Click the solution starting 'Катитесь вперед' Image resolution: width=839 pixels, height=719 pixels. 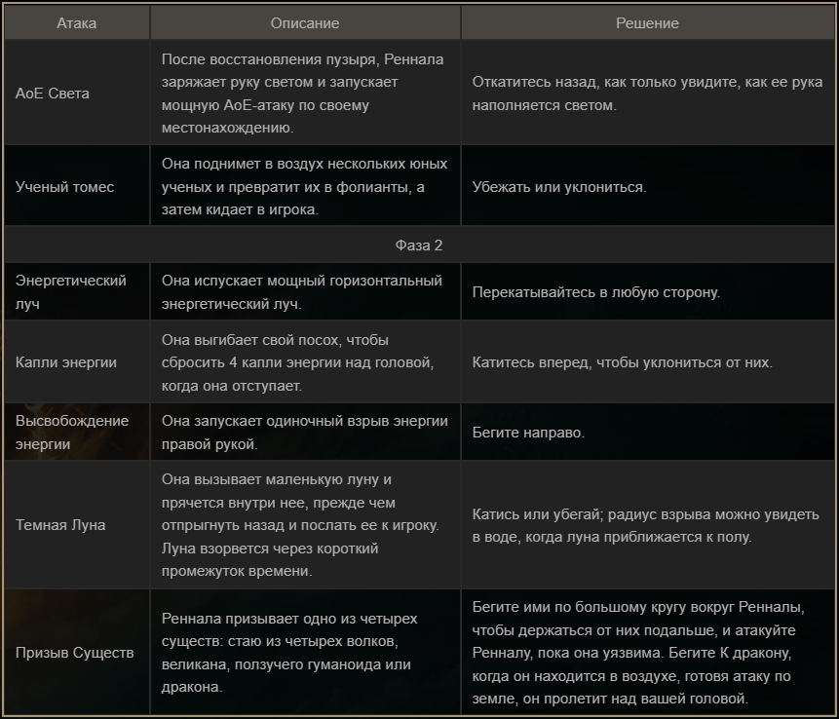coord(622,362)
